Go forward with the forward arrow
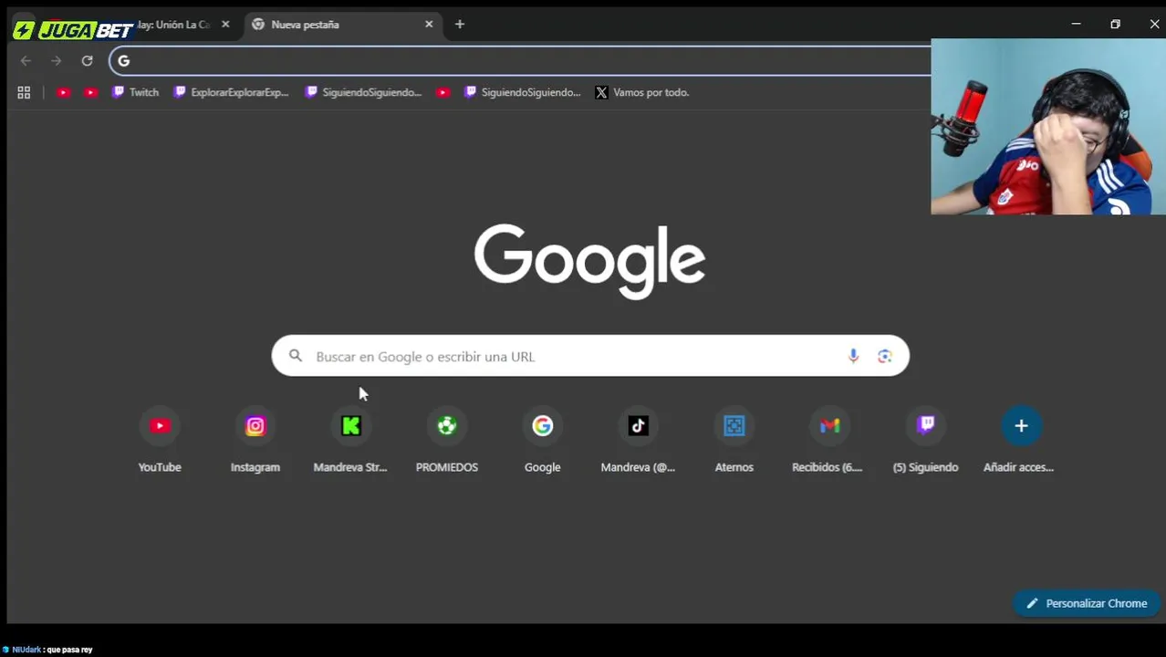 (57, 61)
